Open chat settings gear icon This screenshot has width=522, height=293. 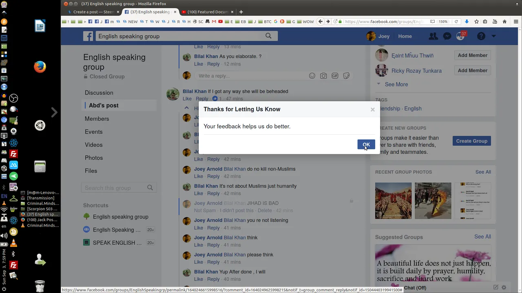tap(504, 287)
